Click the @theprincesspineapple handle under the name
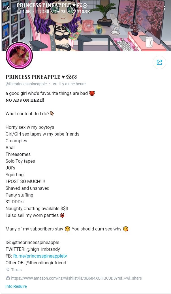Screen dimensions: 171x294 click(26, 84)
